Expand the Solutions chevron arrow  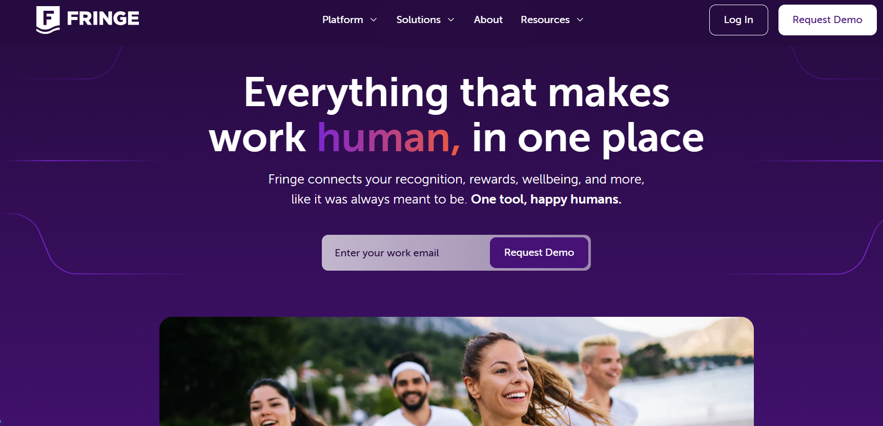451,19
